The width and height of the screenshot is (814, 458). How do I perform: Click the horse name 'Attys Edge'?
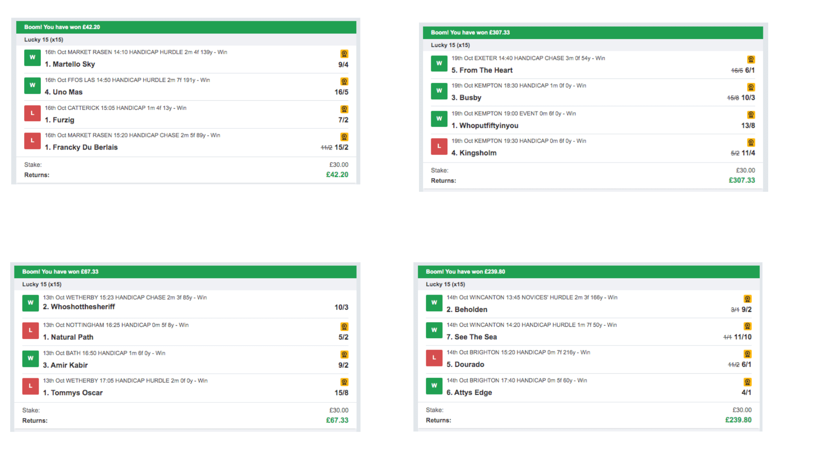[x=473, y=393]
